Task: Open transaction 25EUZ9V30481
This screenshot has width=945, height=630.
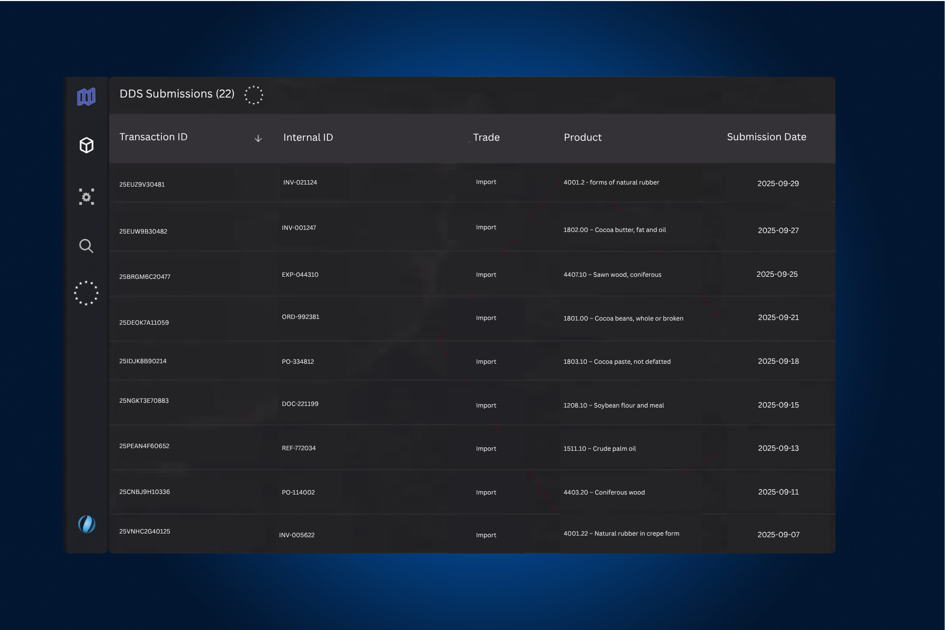Action: click(142, 185)
